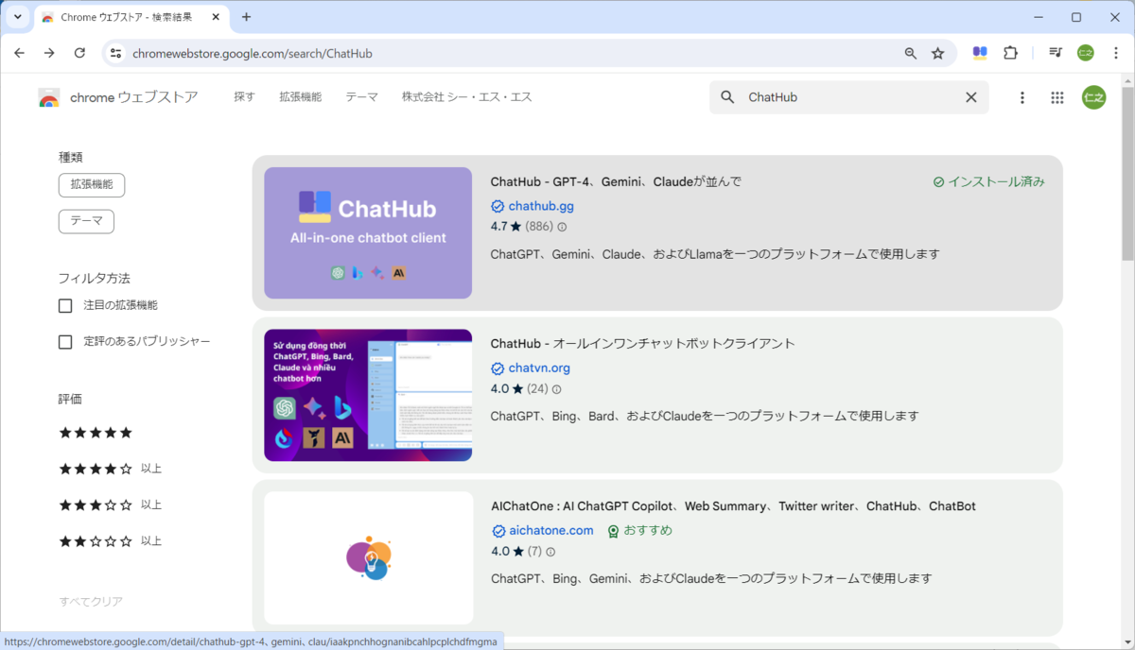This screenshot has height=650, width=1135.
Task: Click the address bar URL text
Action: point(253,54)
